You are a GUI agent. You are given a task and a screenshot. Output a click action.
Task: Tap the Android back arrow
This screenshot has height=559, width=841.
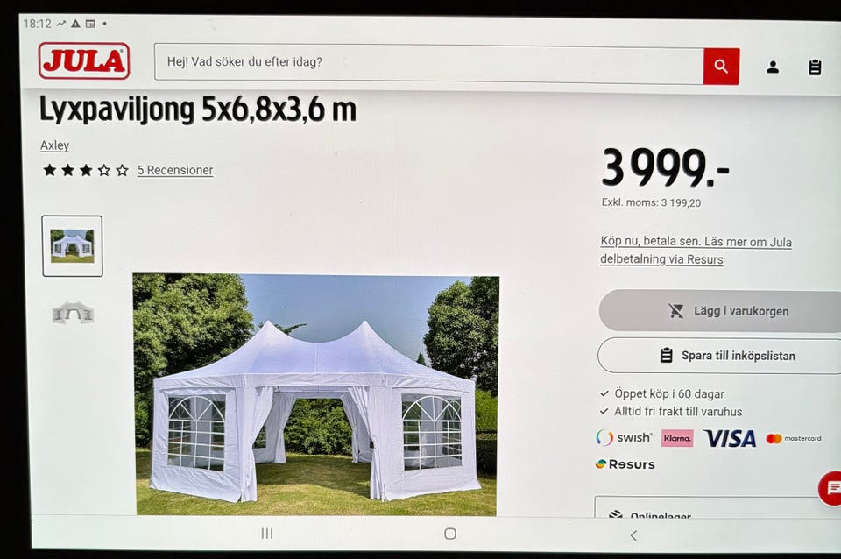[x=633, y=534]
